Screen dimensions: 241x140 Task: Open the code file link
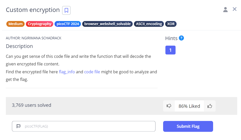92,72
